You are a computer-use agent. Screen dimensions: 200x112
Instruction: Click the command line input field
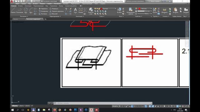(x=103, y=103)
